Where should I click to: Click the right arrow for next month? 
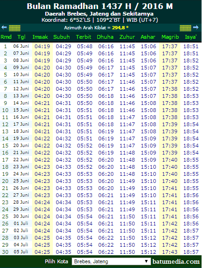(196, 27)
